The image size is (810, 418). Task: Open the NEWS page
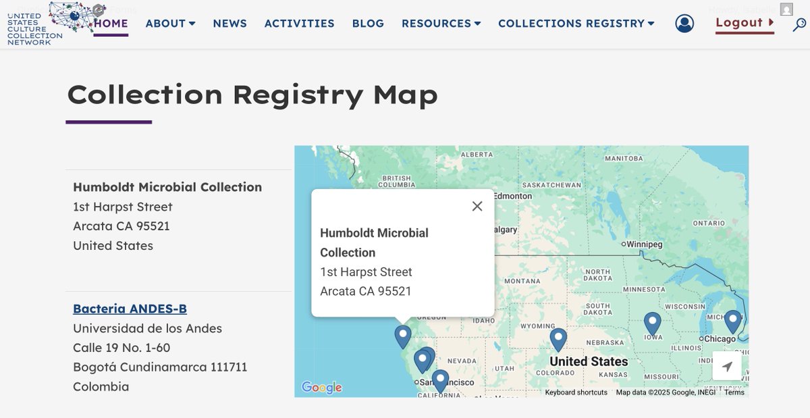click(230, 24)
